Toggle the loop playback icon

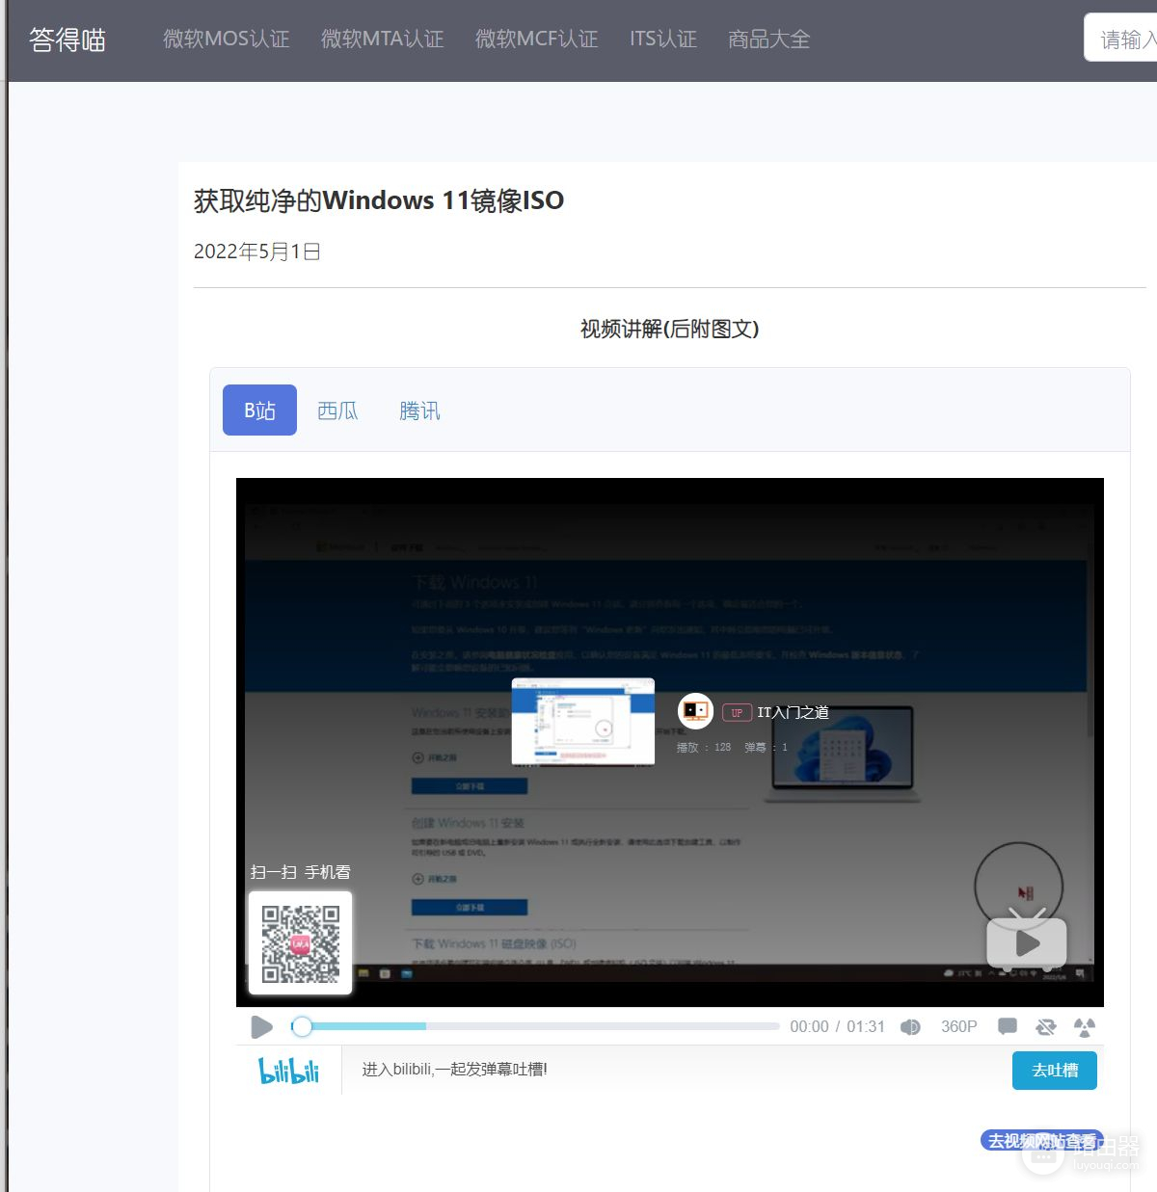click(x=1046, y=1027)
